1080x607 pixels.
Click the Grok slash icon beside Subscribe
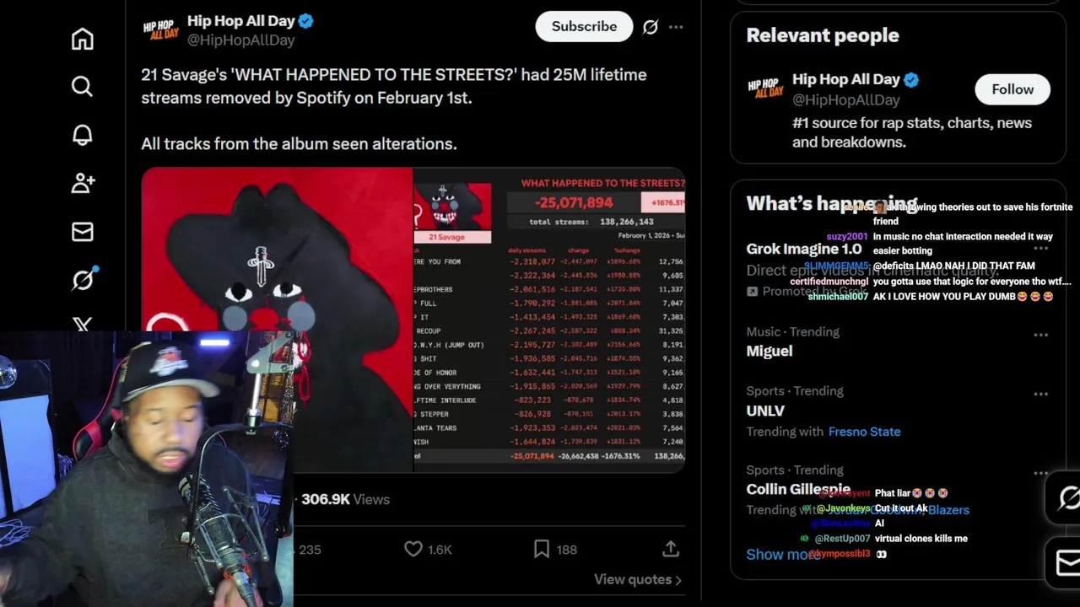point(650,27)
